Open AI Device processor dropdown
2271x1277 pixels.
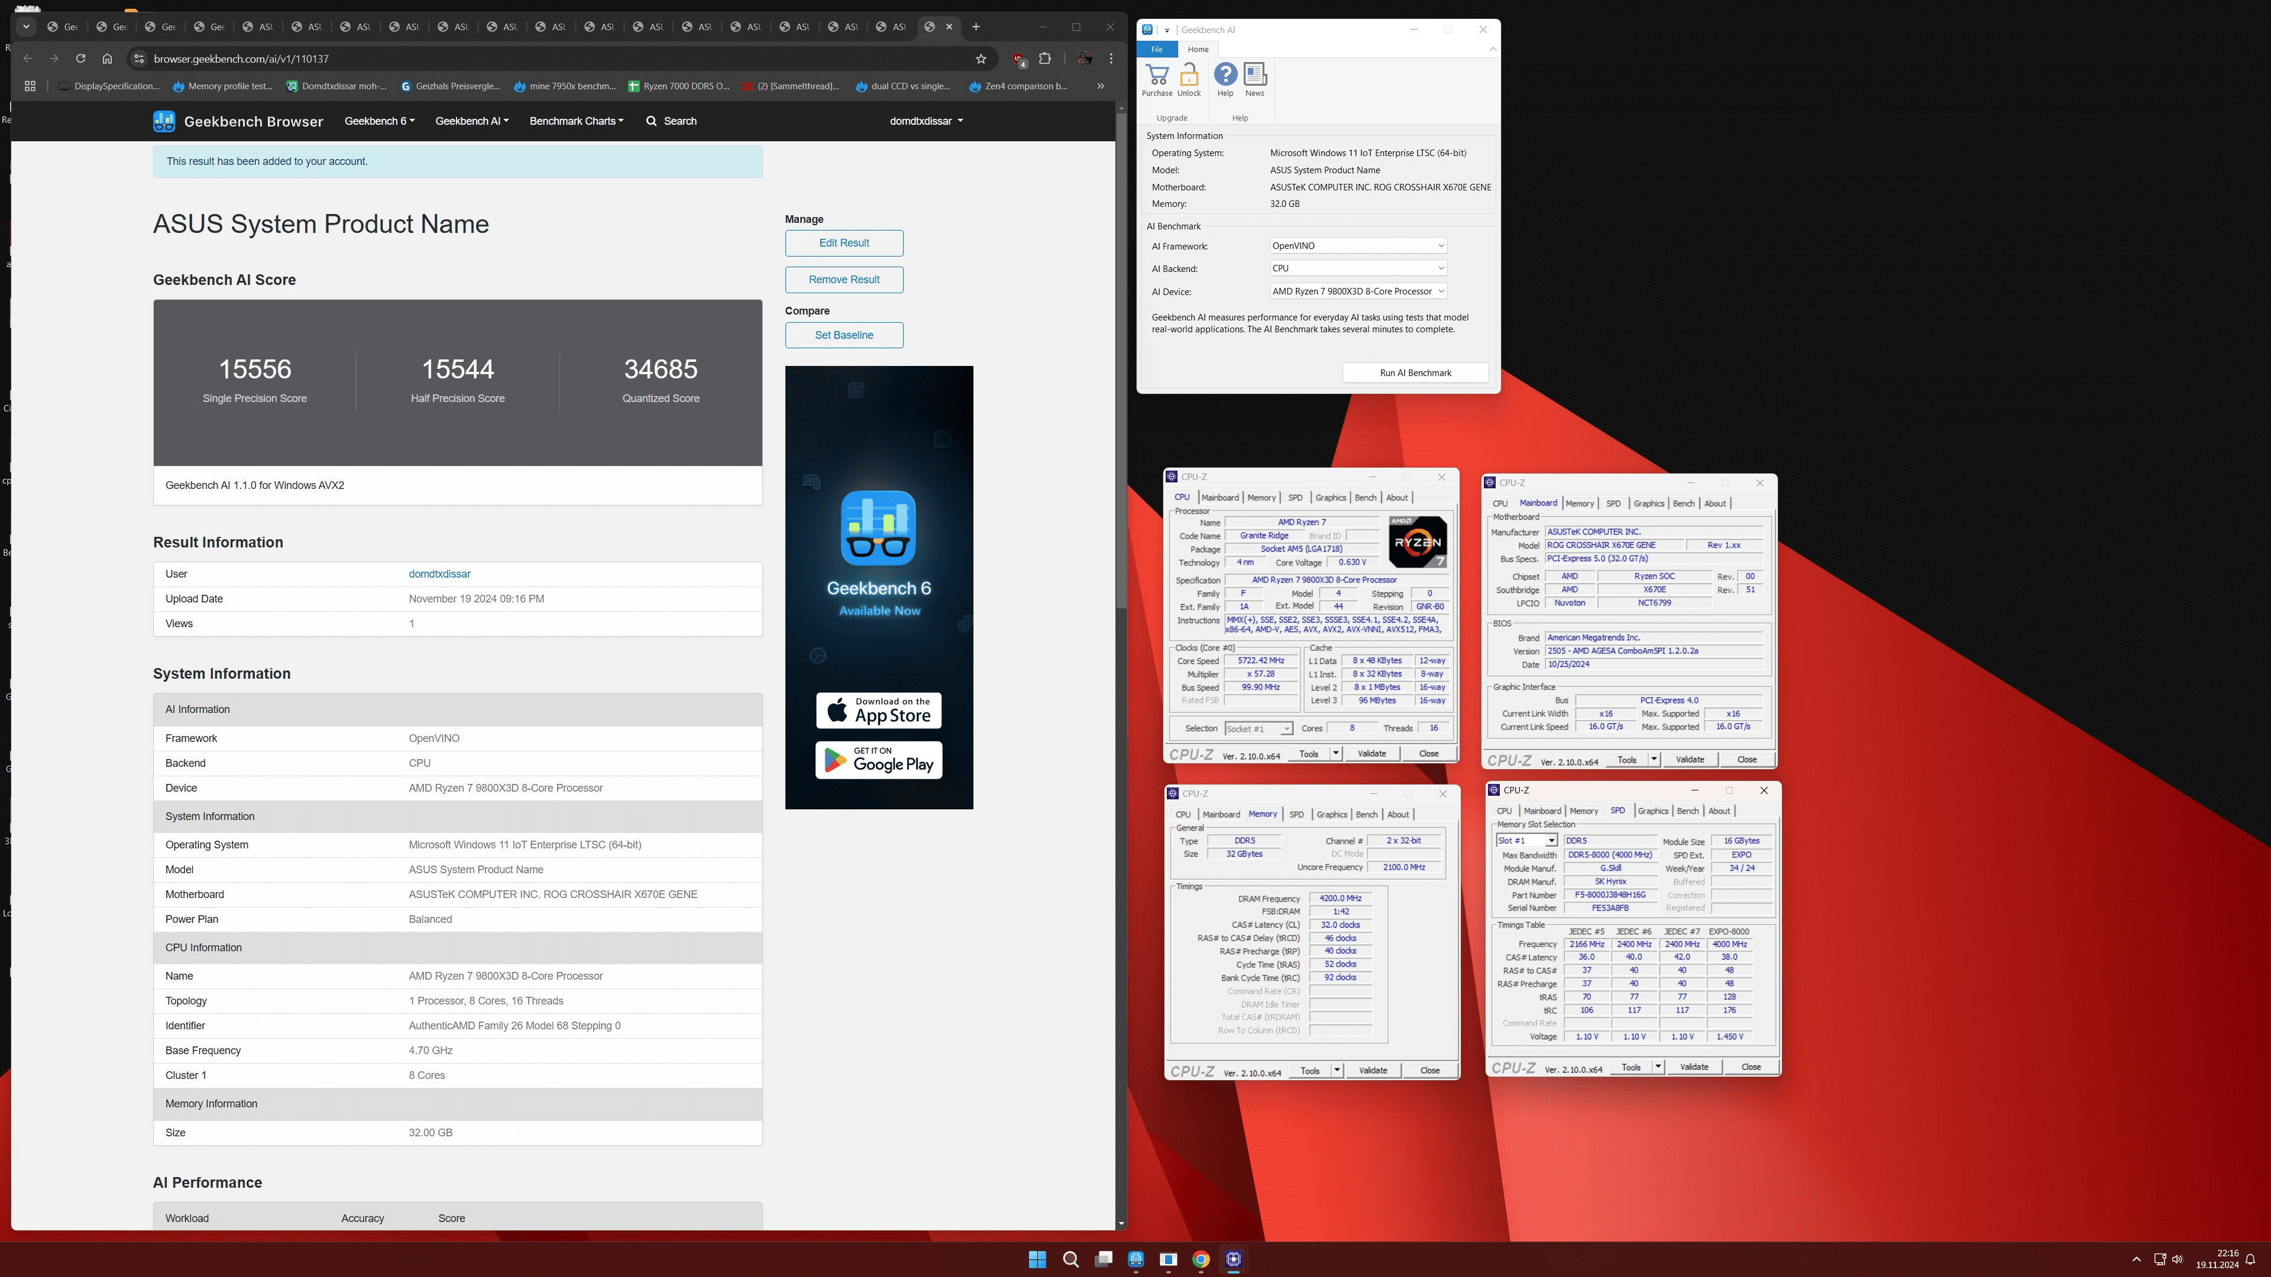click(x=1358, y=291)
